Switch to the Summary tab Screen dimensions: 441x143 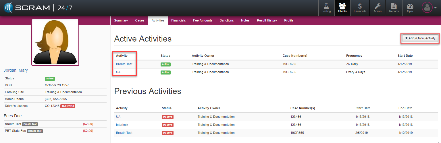click(121, 21)
